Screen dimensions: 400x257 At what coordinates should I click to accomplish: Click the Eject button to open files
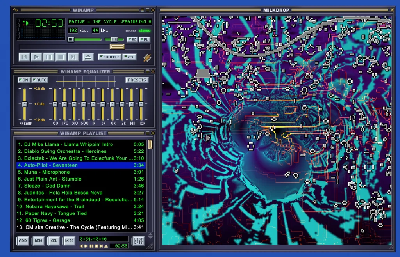click(88, 57)
